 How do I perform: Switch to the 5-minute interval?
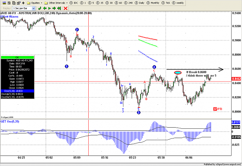(91, 3)
